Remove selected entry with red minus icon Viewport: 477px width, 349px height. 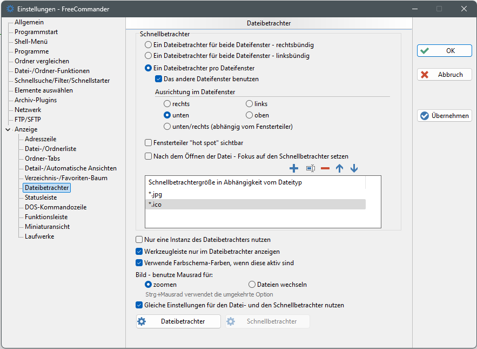(x=325, y=168)
